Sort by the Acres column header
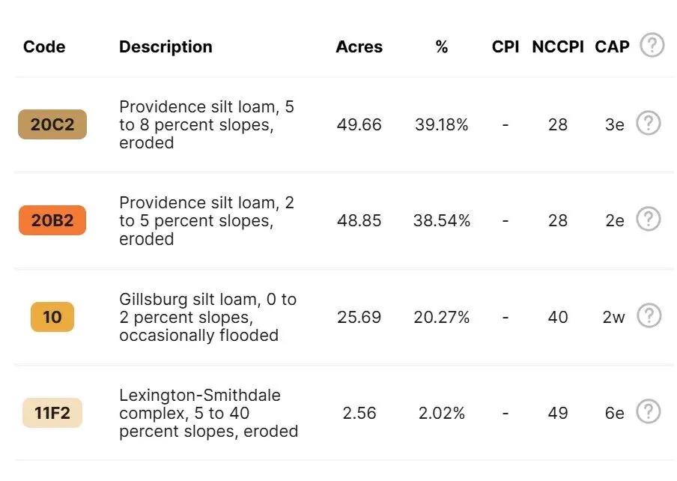The image size is (677, 481). pos(359,46)
